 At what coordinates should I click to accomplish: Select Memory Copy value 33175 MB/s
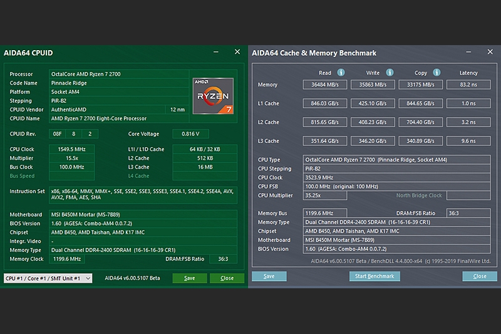(x=420, y=85)
